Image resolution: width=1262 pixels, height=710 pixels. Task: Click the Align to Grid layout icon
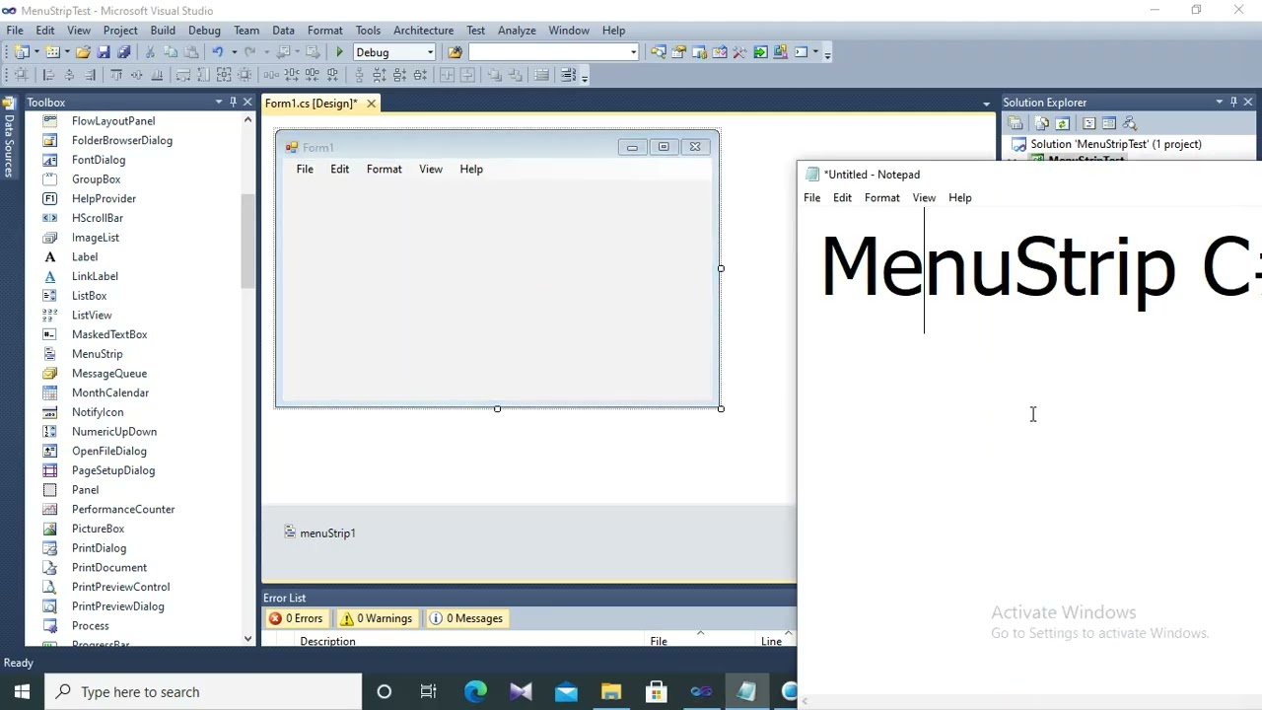(x=21, y=75)
